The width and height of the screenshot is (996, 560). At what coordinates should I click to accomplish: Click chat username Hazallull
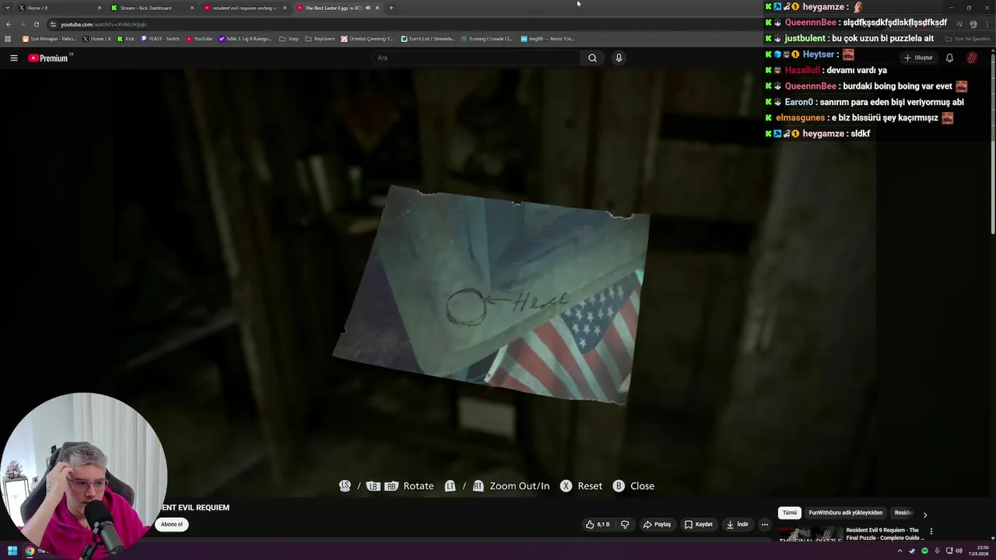tap(802, 70)
